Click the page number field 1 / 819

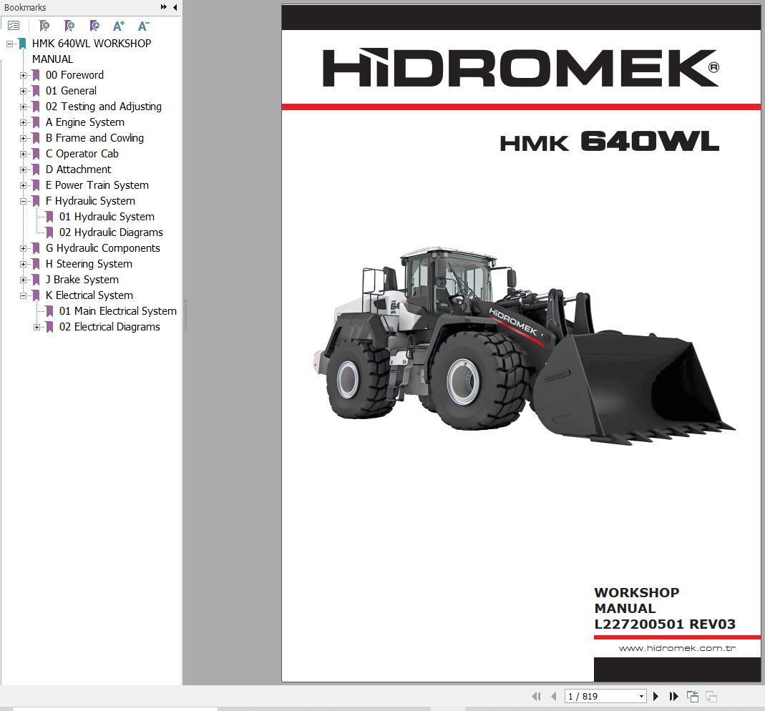601,697
